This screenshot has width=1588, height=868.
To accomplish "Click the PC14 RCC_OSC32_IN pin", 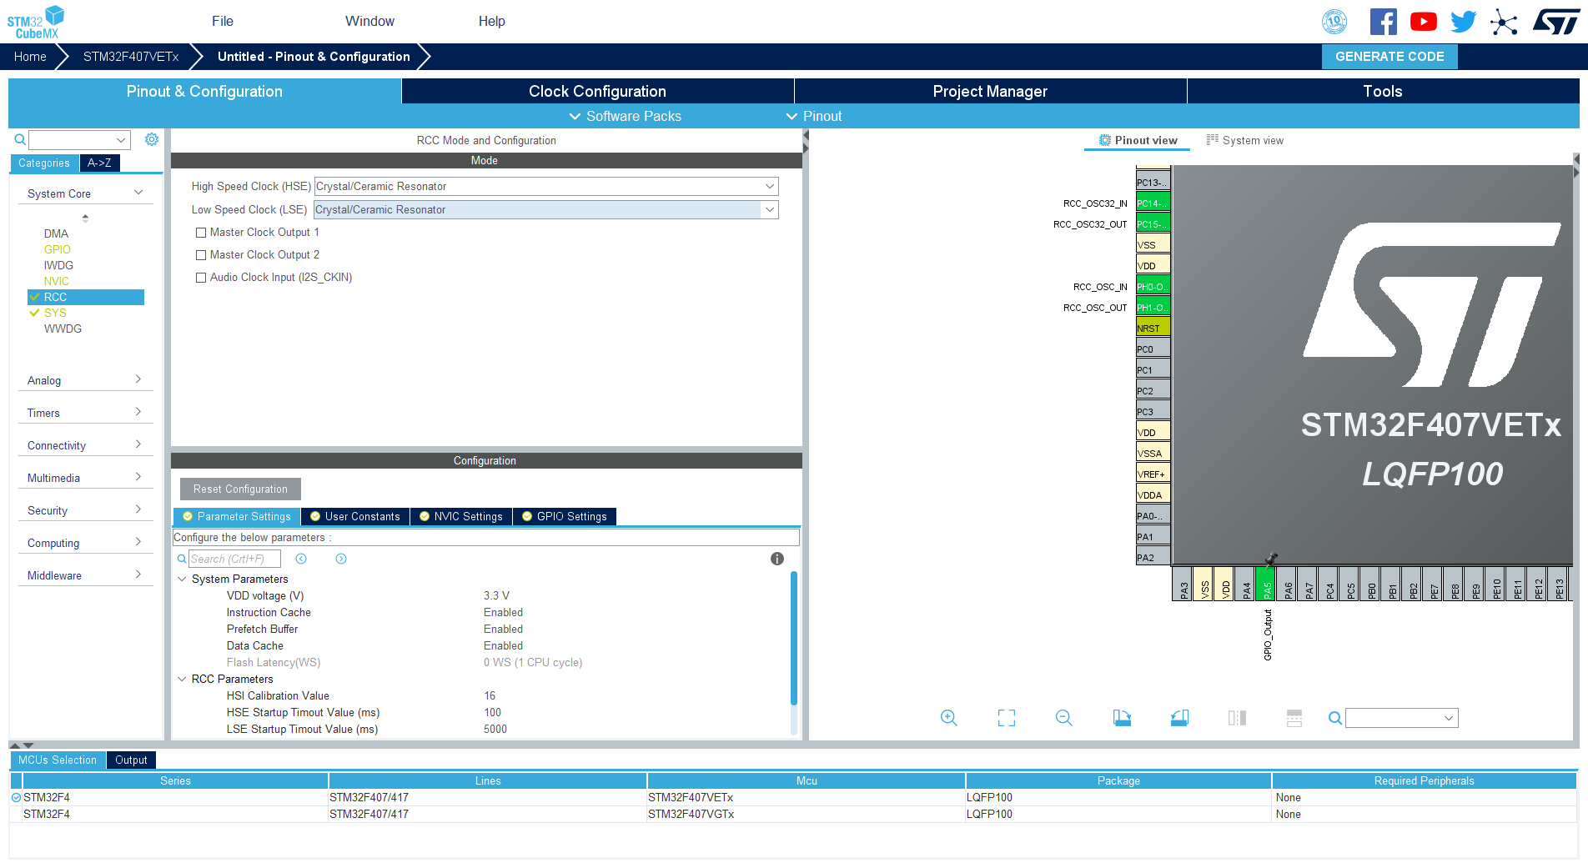I will [x=1153, y=203].
